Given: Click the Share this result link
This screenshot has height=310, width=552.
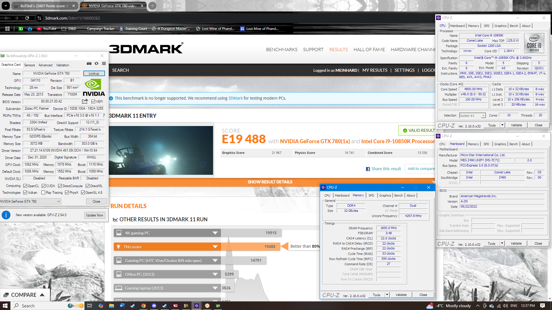Looking at the screenshot, I should 386,169.
